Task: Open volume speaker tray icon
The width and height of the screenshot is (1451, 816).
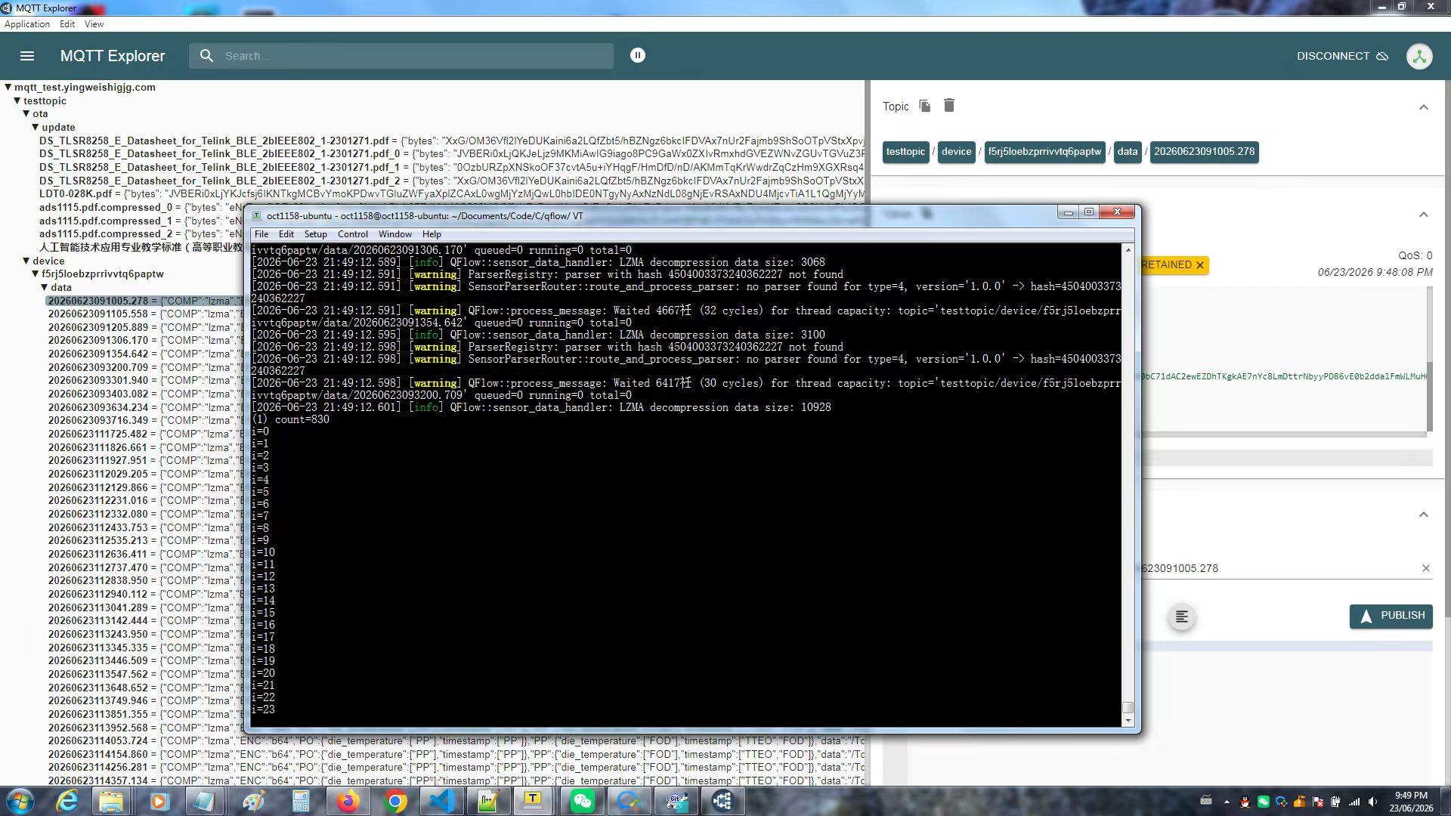Action: click(1372, 802)
